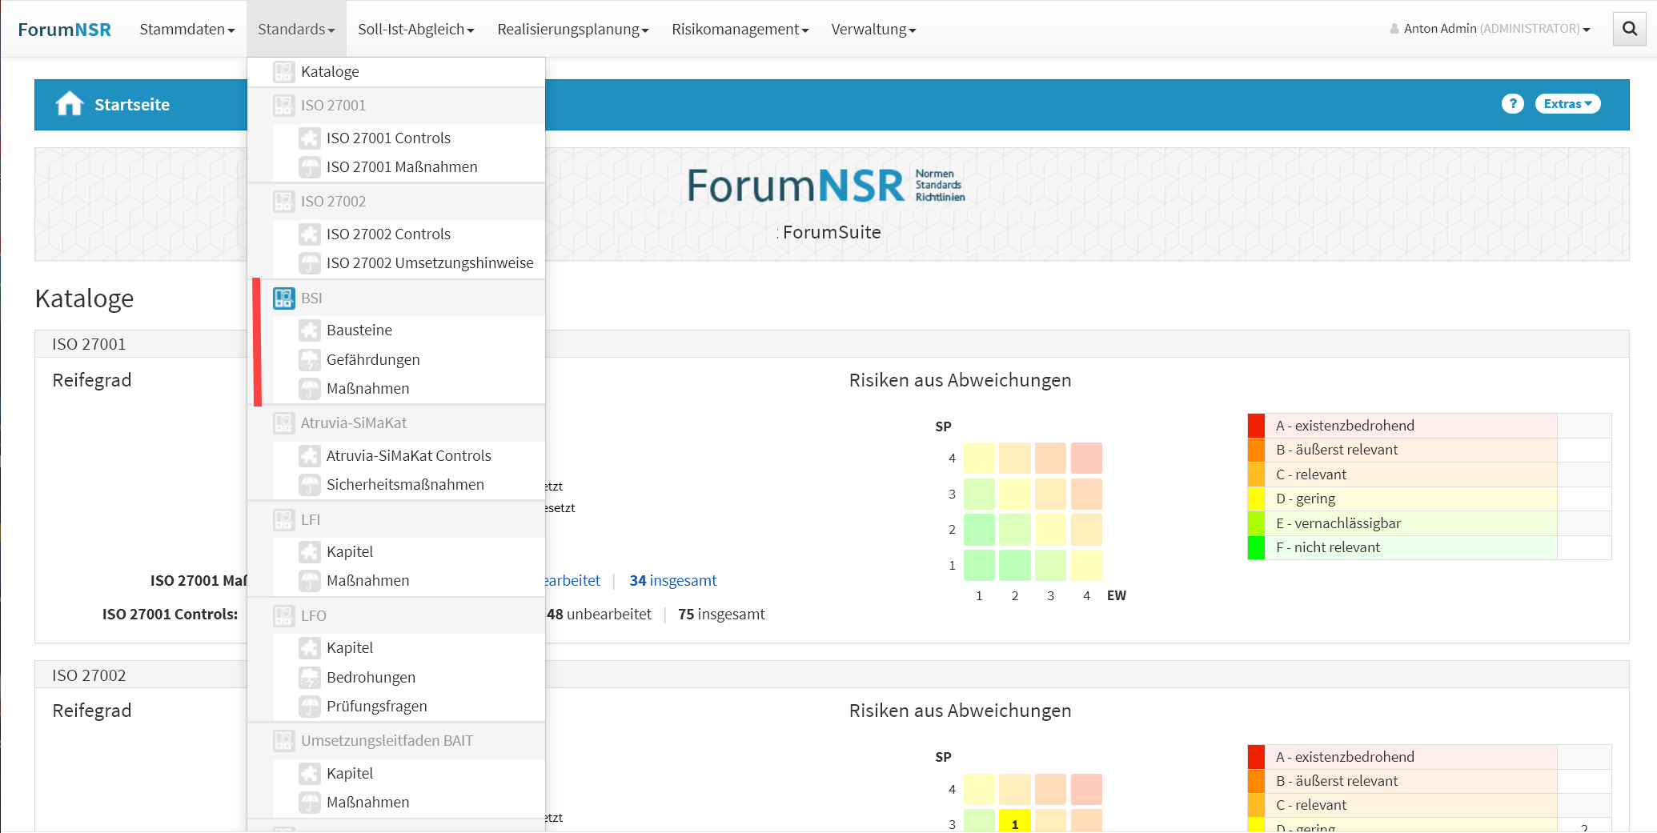The image size is (1657, 833).
Task: Click the Kataloge menu entry icon
Action: 283,72
